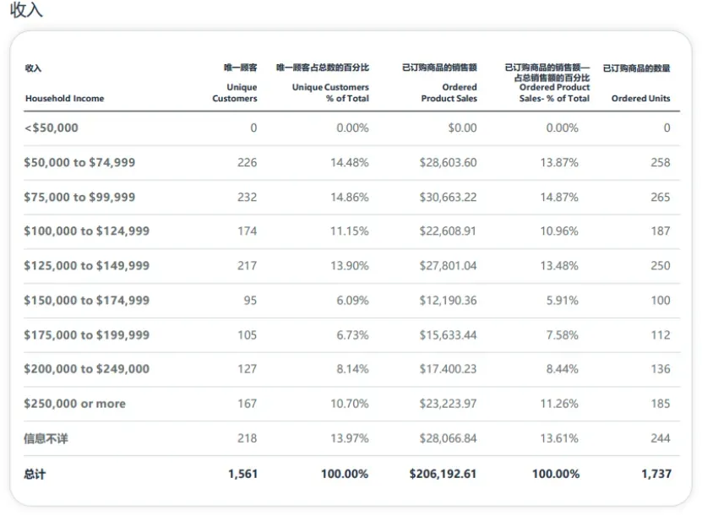
Task: Select the 信息不详 row label
Action: (46, 438)
